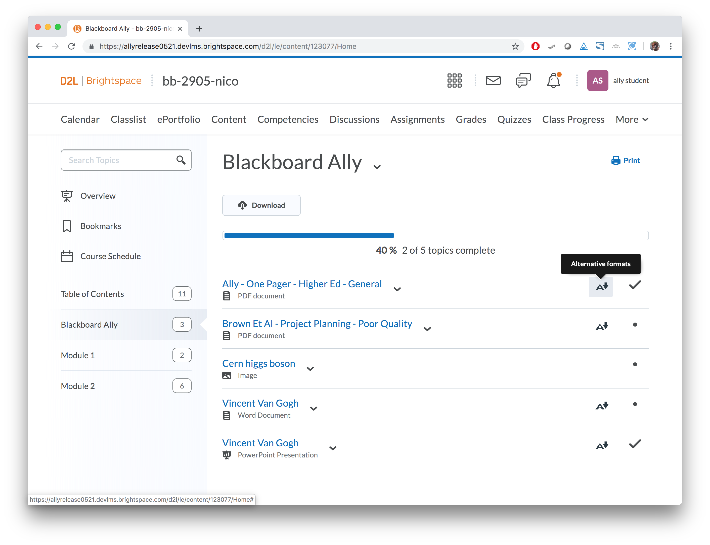This screenshot has height=545, width=710.
Task: Open Brown Et Al - Project Planning link
Action: point(317,323)
